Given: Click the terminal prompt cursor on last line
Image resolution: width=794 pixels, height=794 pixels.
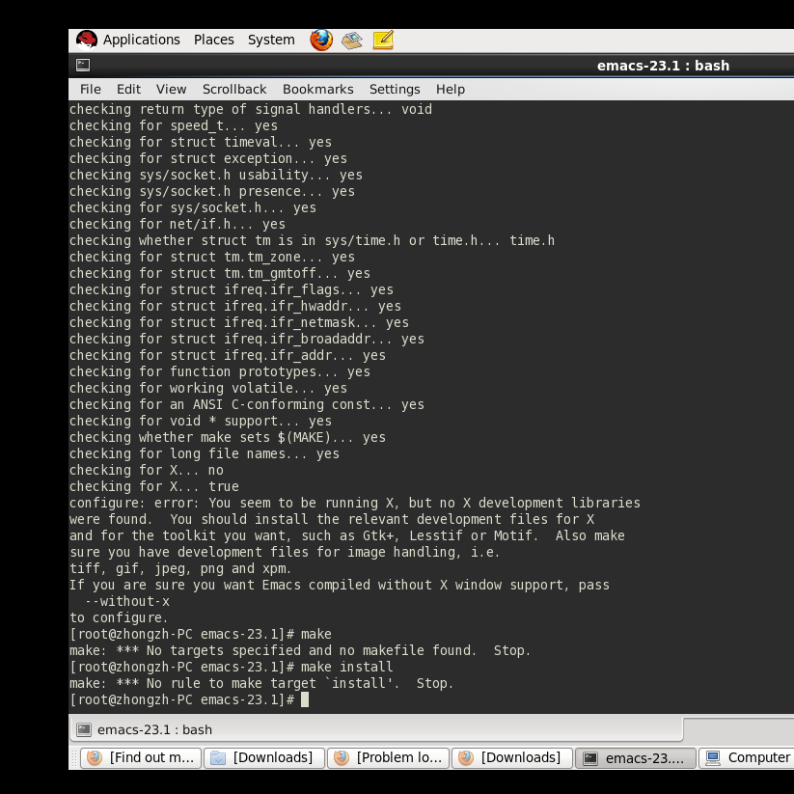Looking at the screenshot, I should tap(304, 699).
